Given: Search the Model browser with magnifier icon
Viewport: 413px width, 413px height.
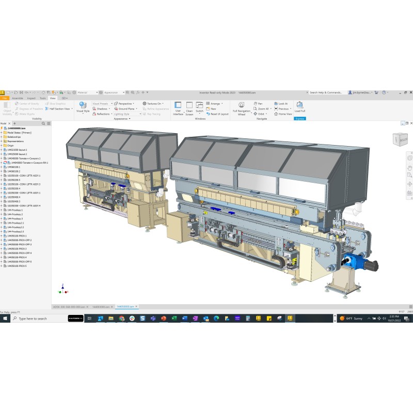Looking at the screenshot, I should click(43, 124).
